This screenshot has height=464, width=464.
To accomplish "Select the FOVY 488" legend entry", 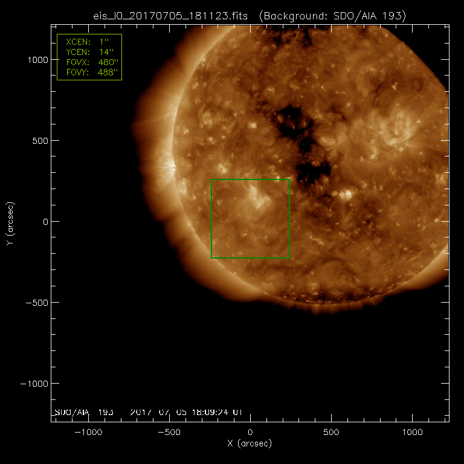I will click(x=89, y=72).
